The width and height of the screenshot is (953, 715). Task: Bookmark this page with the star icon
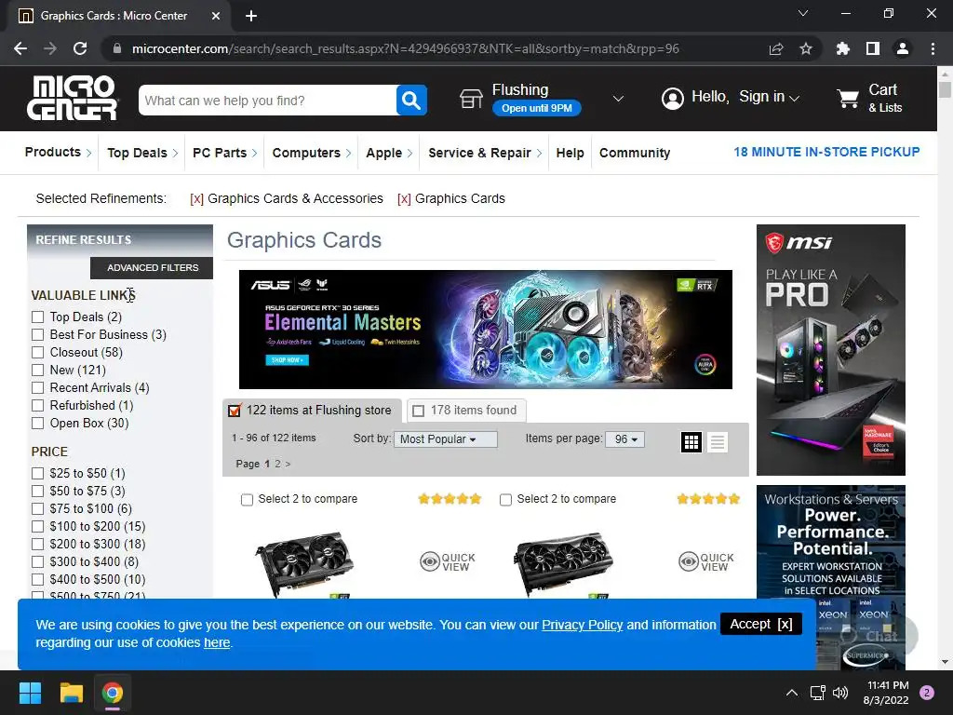tap(805, 48)
